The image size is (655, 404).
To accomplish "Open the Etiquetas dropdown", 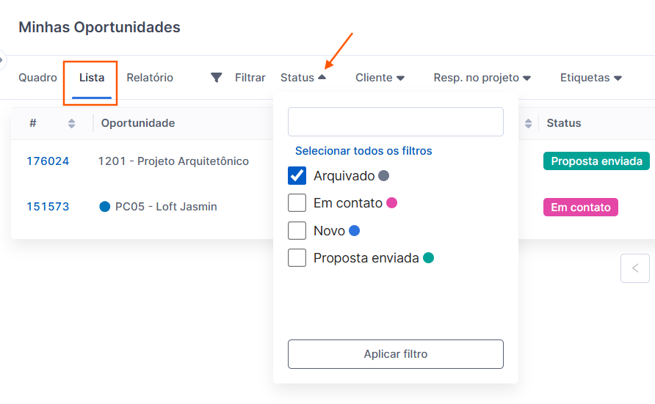I will 590,78.
